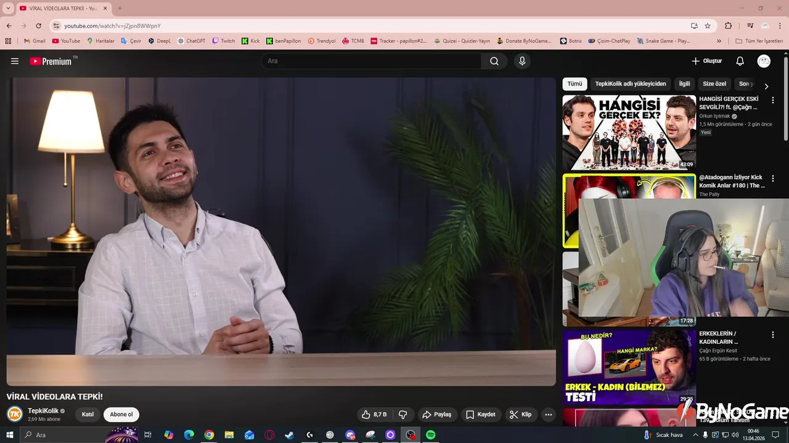This screenshot has width=789, height=443.
Task: View site information icon in address bar
Action: click(x=56, y=26)
